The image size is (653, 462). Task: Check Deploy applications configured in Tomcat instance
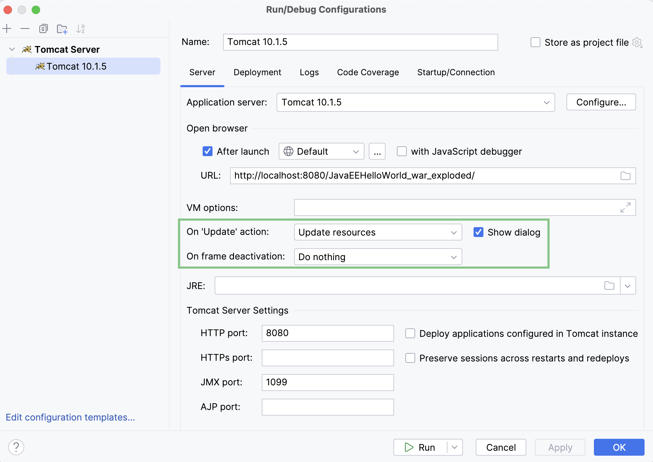click(410, 333)
